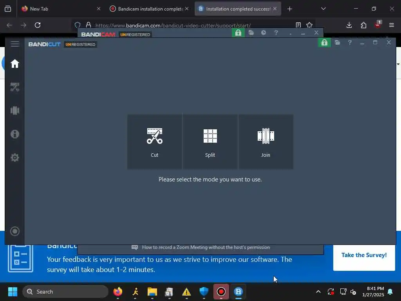This screenshot has width=401, height=301.
Task: Select the Join mode tile
Action: click(x=266, y=142)
